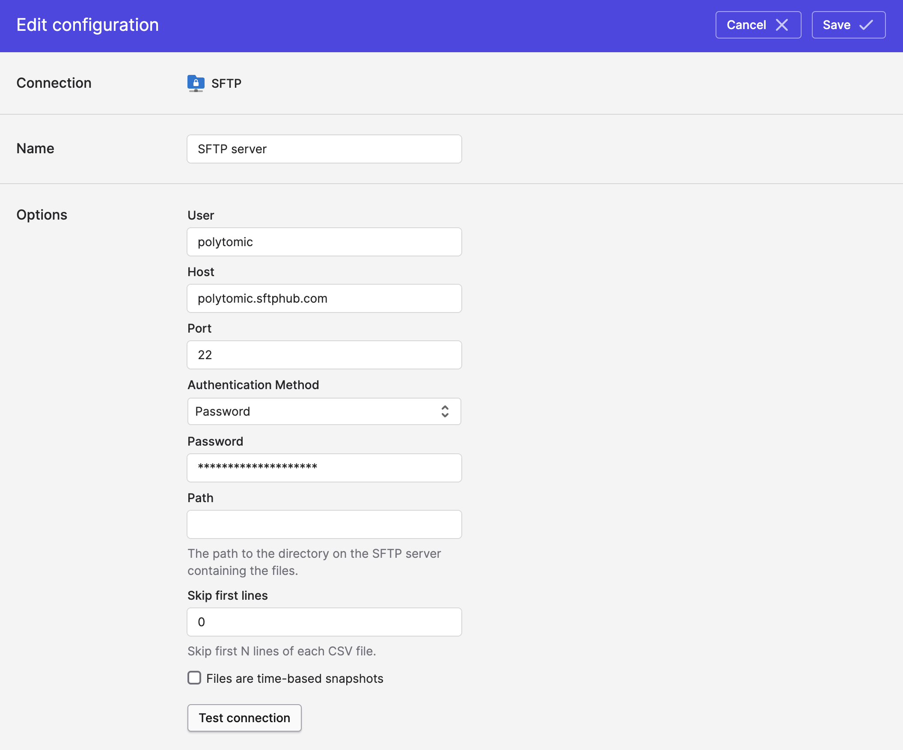The height and width of the screenshot is (750, 903).
Task: Click the Skip first lines label
Action: (x=228, y=595)
